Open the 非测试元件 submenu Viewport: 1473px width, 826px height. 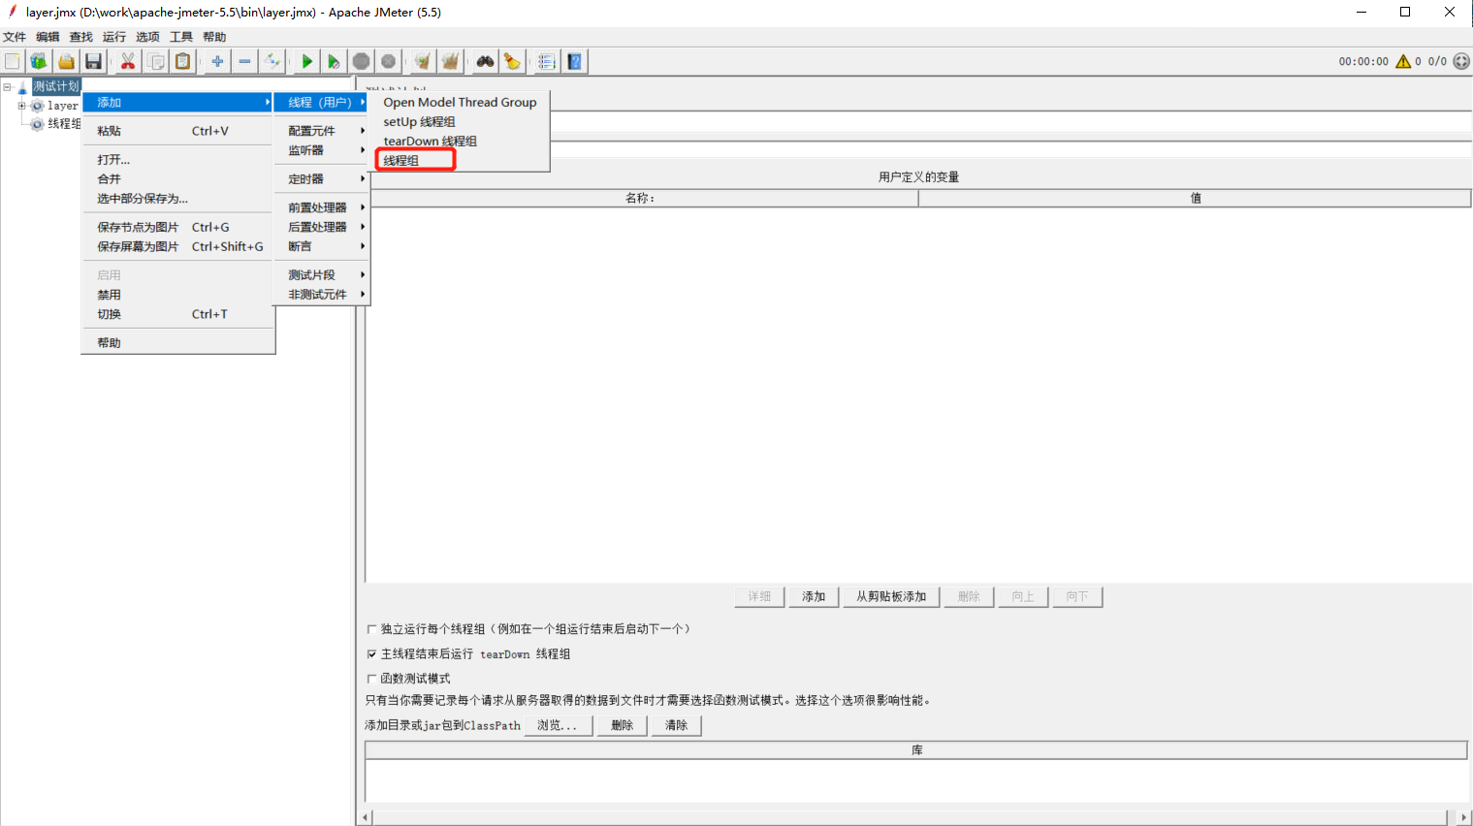click(322, 295)
